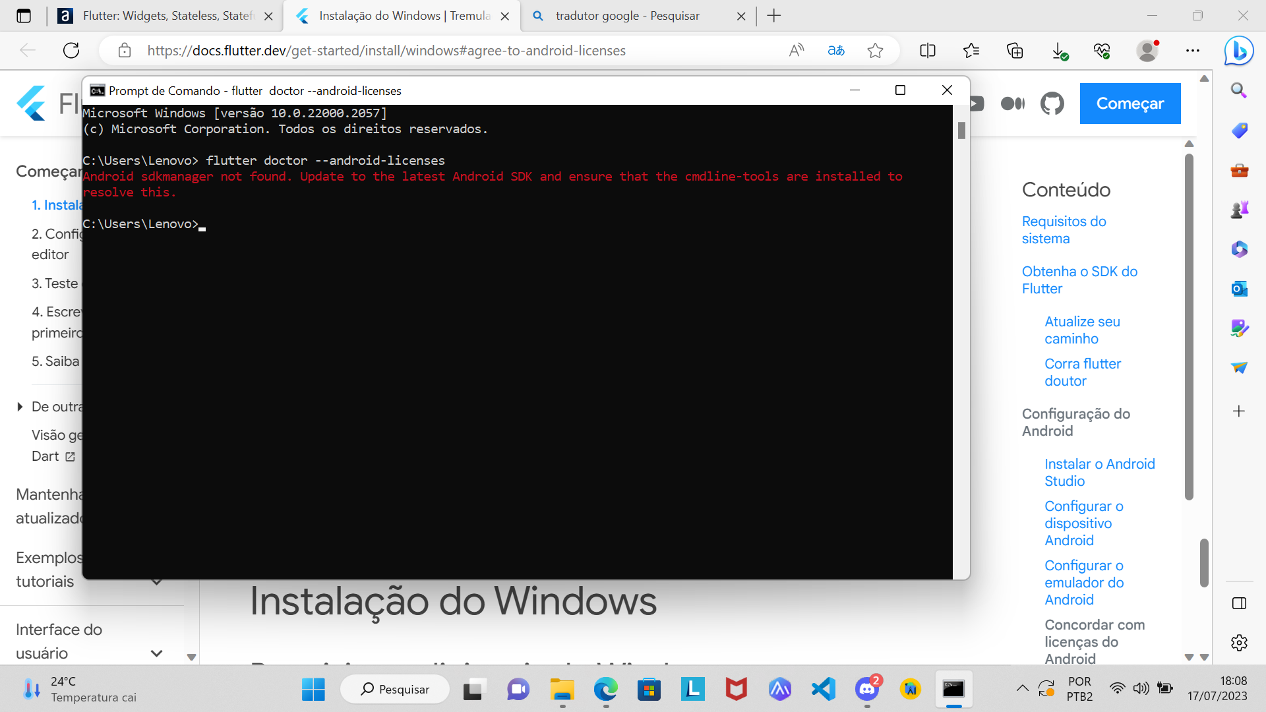1266x712 pixels.
Task: Open Windows Start menu
Action: (313, 690)
